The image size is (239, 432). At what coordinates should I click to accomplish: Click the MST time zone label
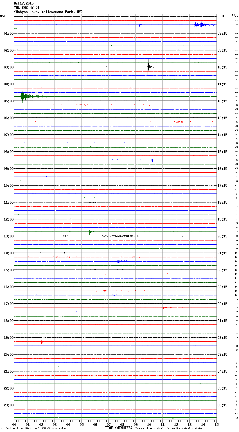[x=3, y=16]
